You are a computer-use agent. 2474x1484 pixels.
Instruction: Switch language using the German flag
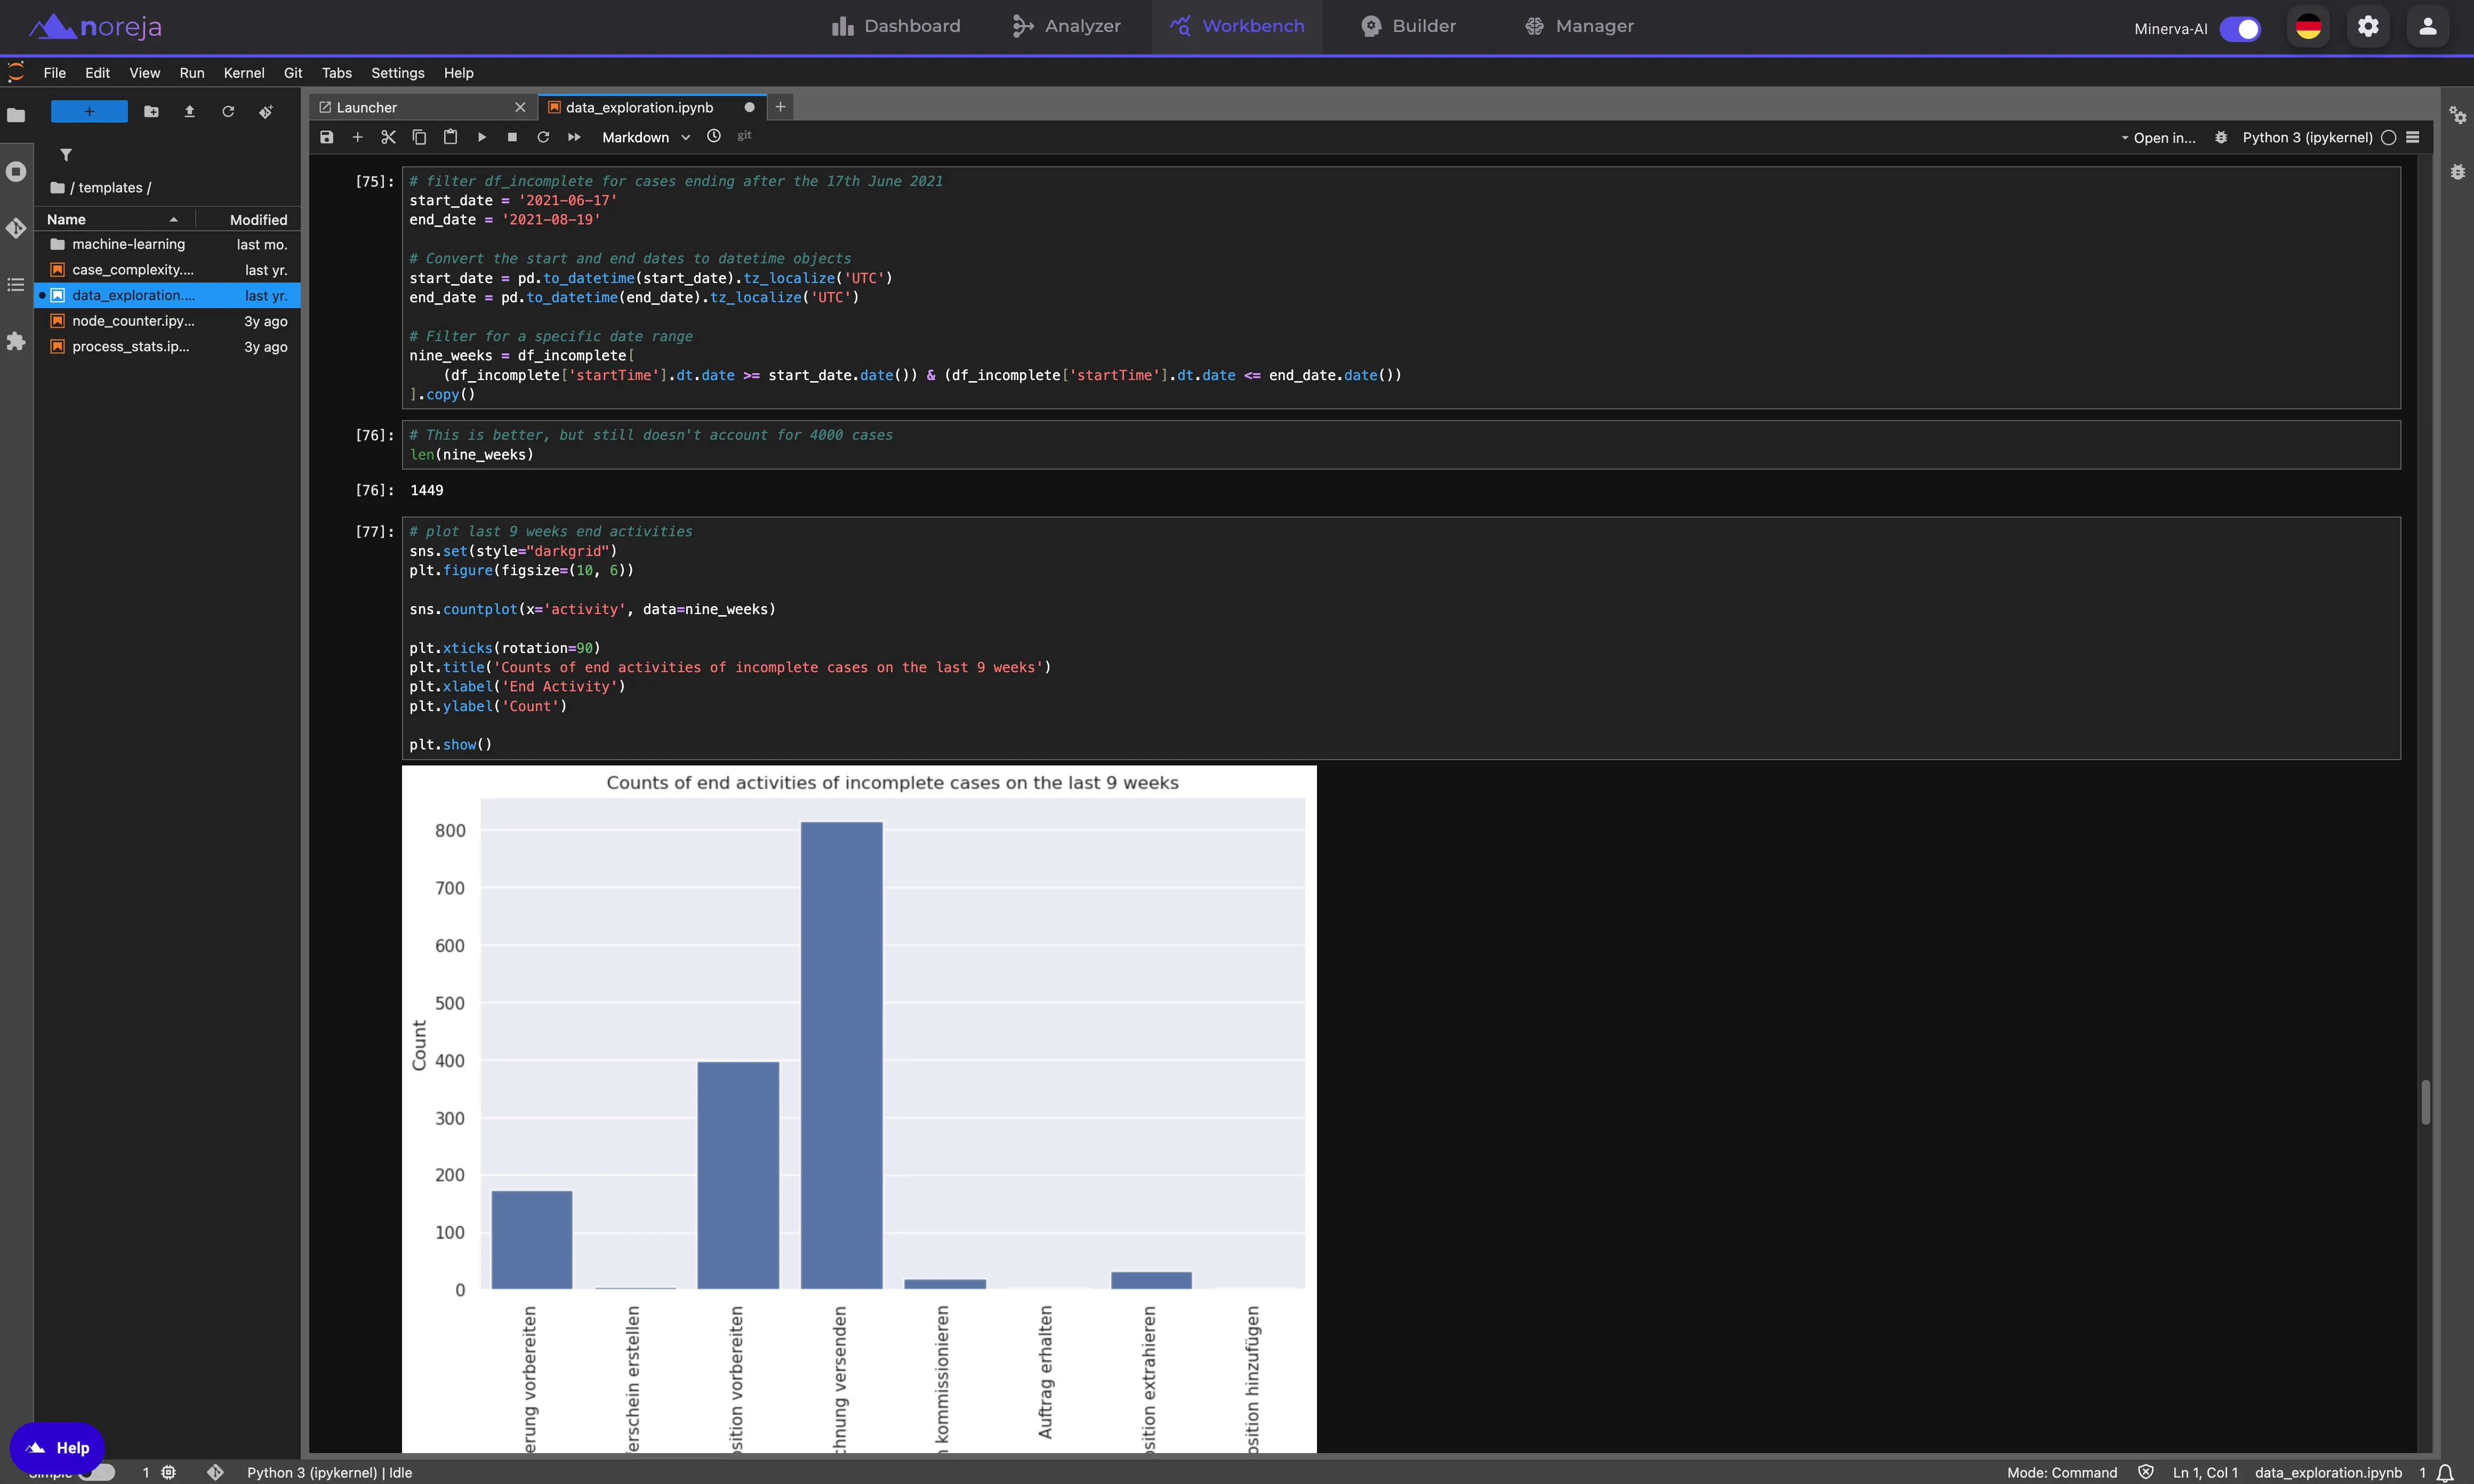[2308, 27]
